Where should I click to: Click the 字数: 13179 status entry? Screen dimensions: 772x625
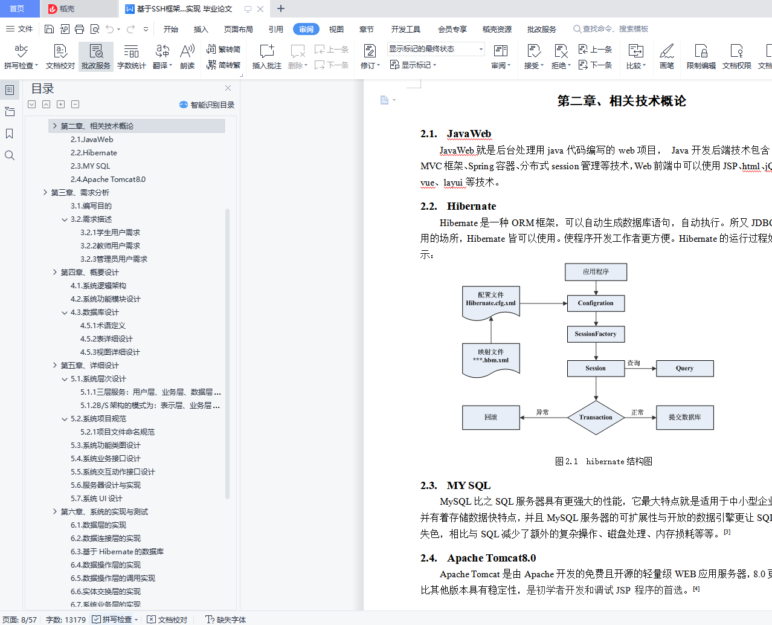66,620
